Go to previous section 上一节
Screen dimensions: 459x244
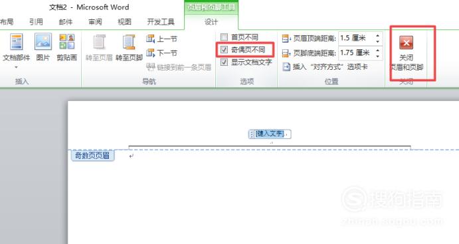(161, 39)
